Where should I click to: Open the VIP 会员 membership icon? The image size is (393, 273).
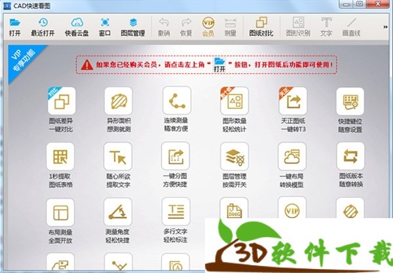click(208, 27)
